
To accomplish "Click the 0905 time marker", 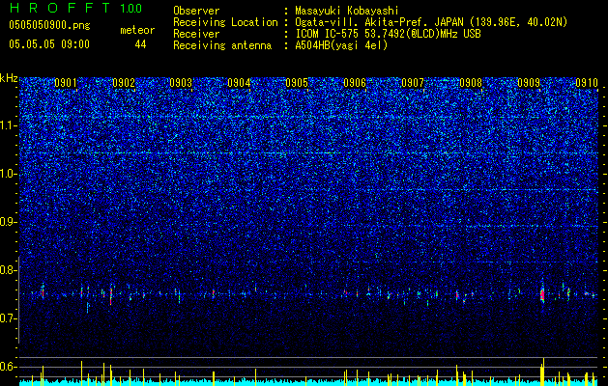I will (297, 83).
